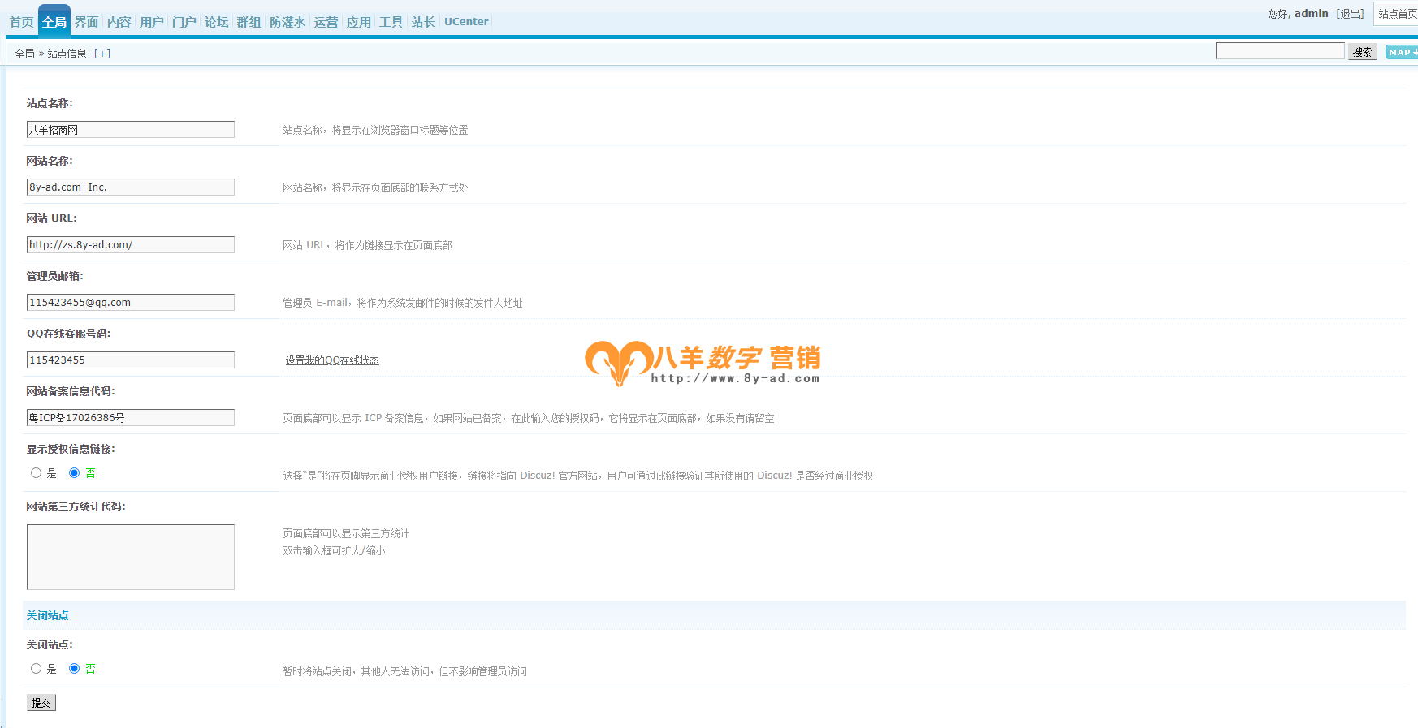The width and height of the screenshot is (1418, 728).
Task: Focus the 网站 URL input field
Action: coord(131,245)
